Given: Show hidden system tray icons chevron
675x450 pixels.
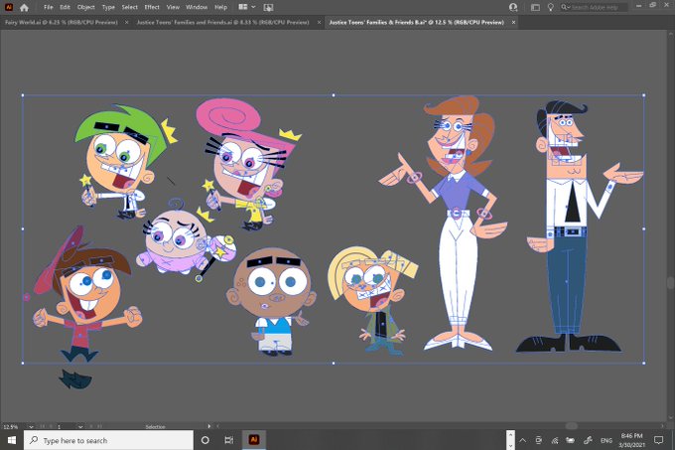Looking at the screenshot, I should 522,440.
